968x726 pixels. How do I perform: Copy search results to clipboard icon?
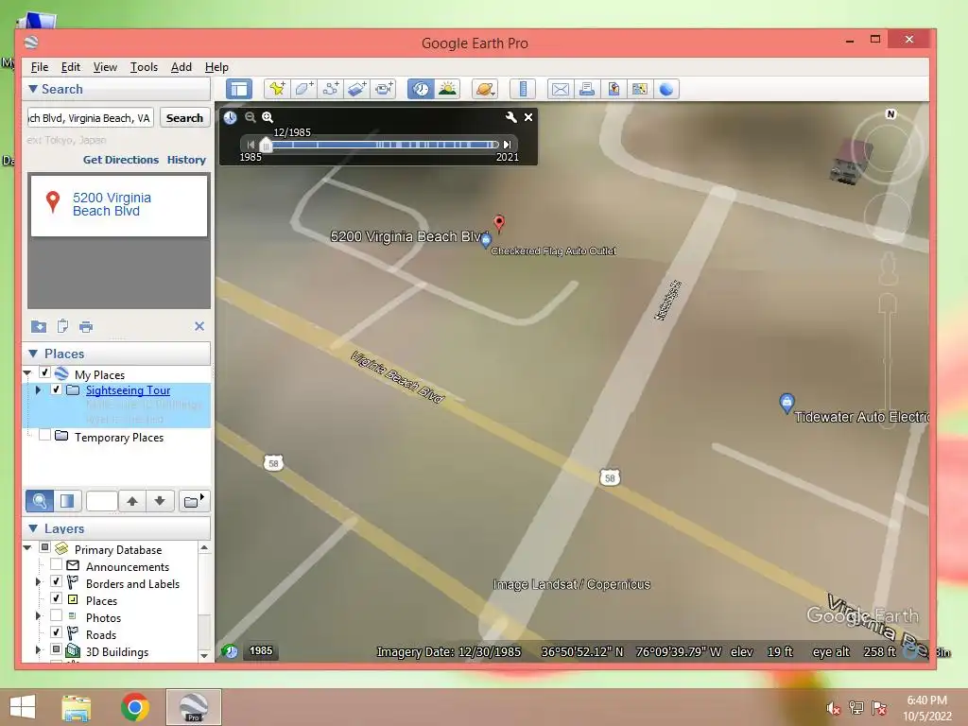point(62,326)
